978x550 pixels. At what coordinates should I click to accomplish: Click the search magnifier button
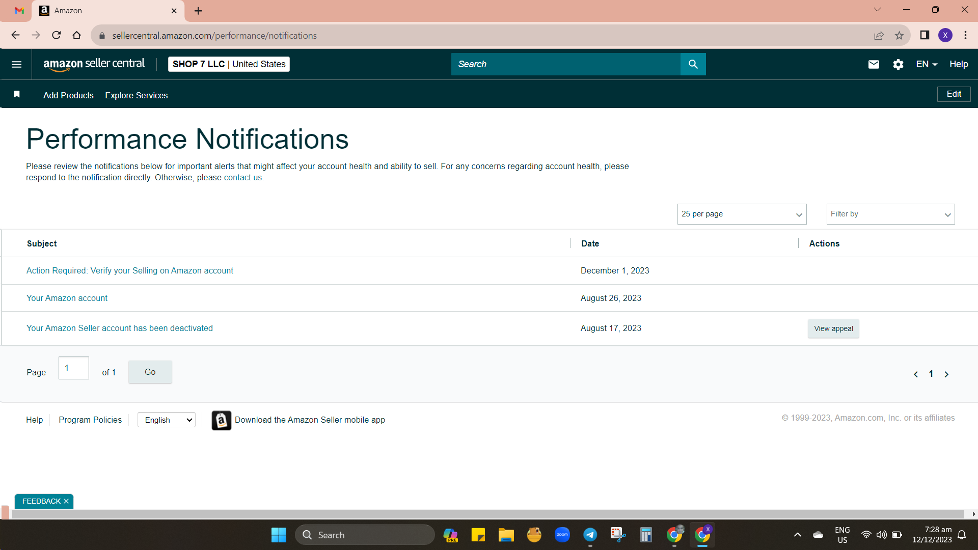point(693,64)
